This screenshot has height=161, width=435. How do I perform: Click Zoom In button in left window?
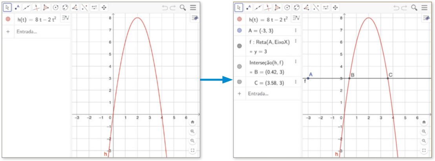coord(192,131)
